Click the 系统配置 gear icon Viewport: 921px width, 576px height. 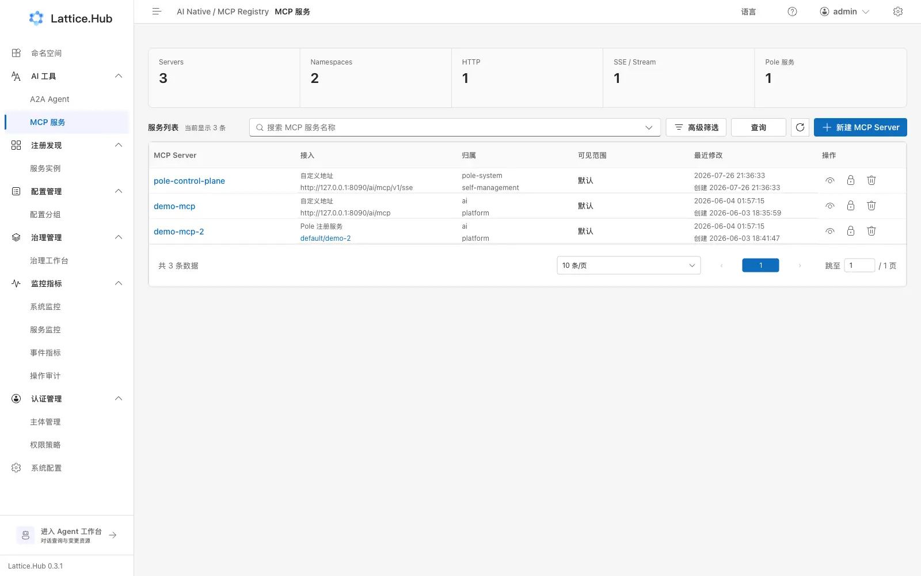[16, 468]
